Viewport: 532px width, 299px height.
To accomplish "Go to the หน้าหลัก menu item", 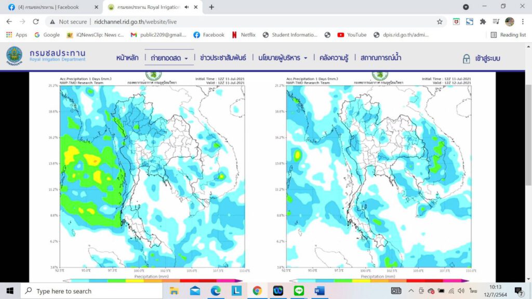I will (x=127, y=58).
